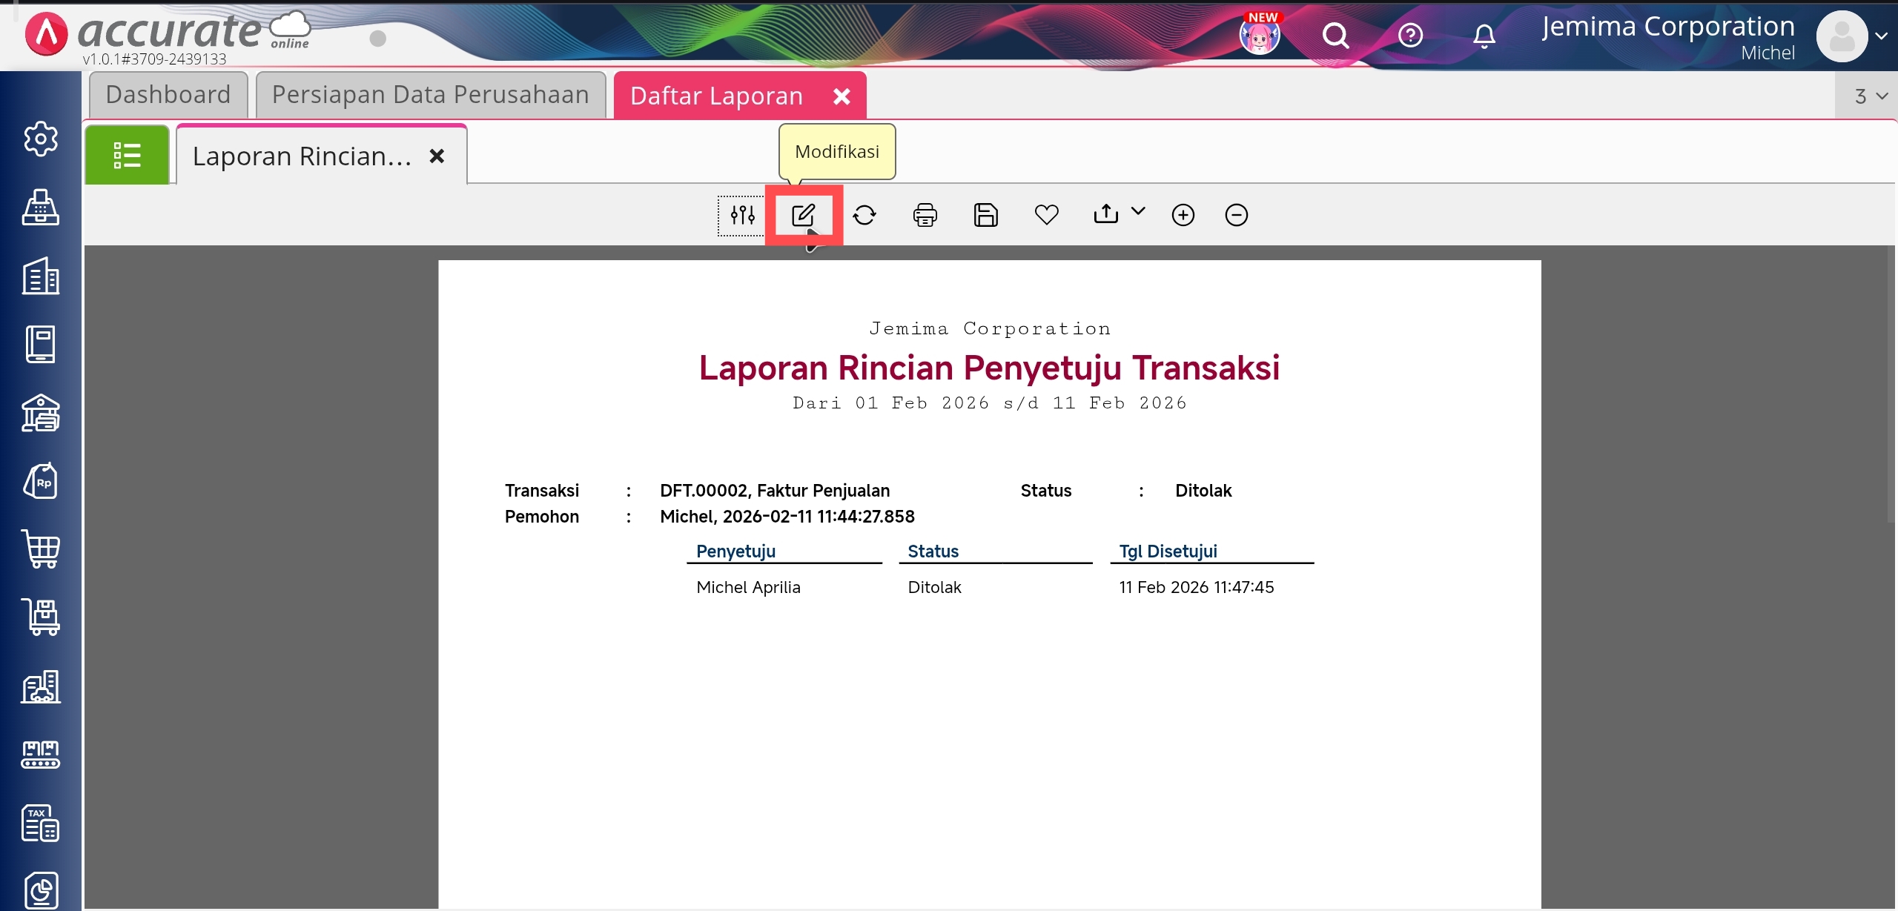Click the vertical scrollbar of report view
Image resolution: width=1898 pixels, height=911 pixels.
1891,385
